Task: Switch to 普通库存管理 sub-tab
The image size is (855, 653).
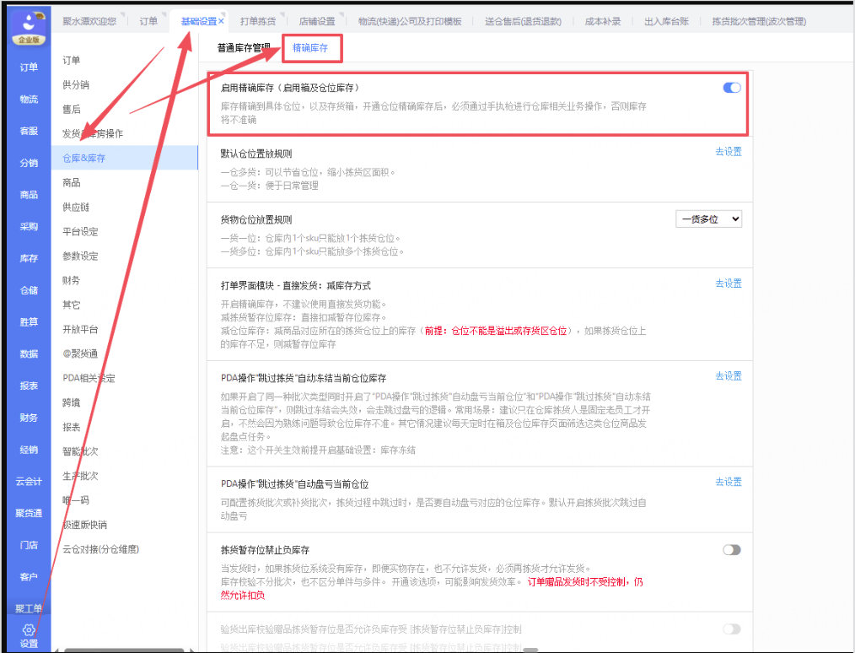Action: click(244, 49)
